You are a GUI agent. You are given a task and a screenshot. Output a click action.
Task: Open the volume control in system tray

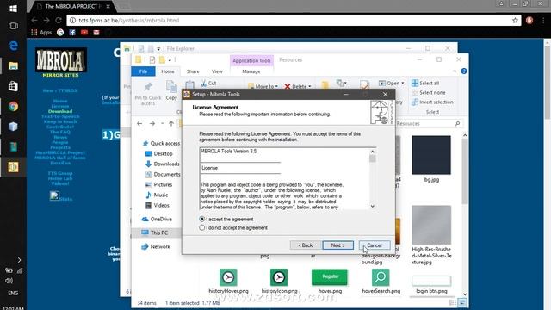point(9,281)
